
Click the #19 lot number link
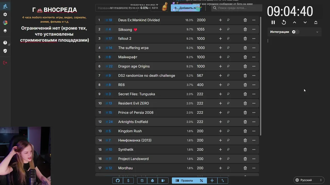click(x=109, y=20)
